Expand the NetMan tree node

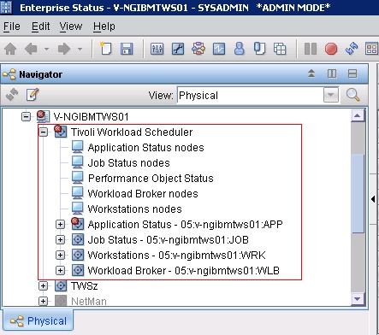click(x=43, y=301)
